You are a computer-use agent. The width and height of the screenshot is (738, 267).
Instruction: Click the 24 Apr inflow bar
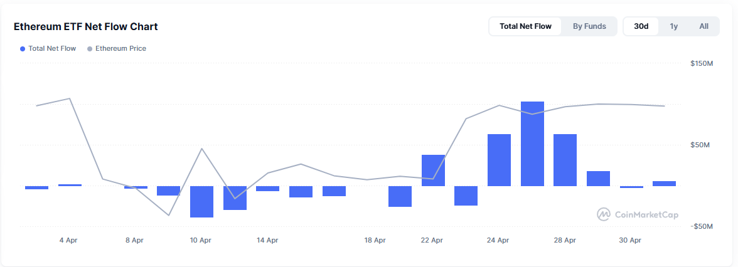coord(499,160)
